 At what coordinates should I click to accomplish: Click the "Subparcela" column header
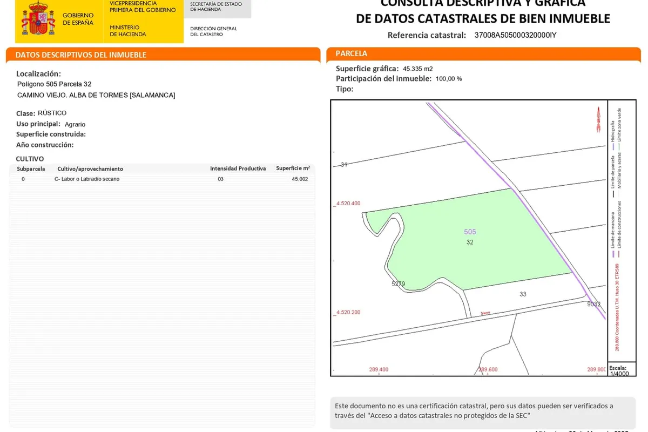tap(31, 169)
